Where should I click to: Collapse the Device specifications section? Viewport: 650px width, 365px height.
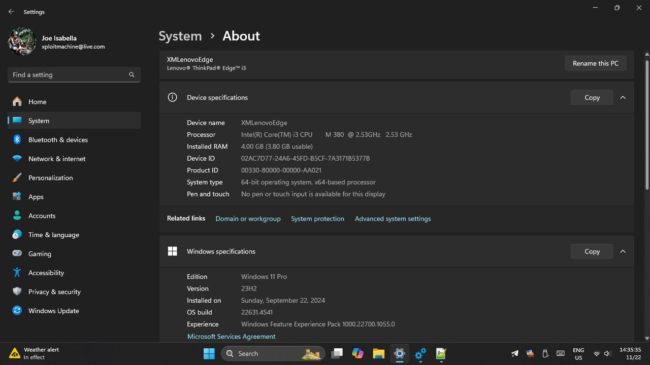point(623,97)
